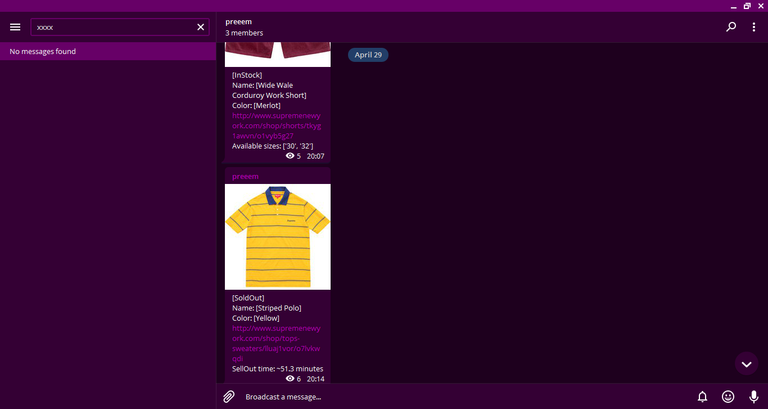Click the views eye icon showing 5
The width and height of the screenshot is (768, 409).
click(290, 156)
